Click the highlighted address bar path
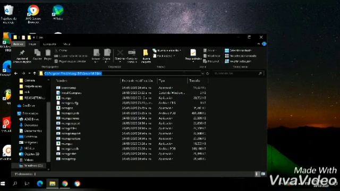The image size is (340, 191). click(73, 73)
